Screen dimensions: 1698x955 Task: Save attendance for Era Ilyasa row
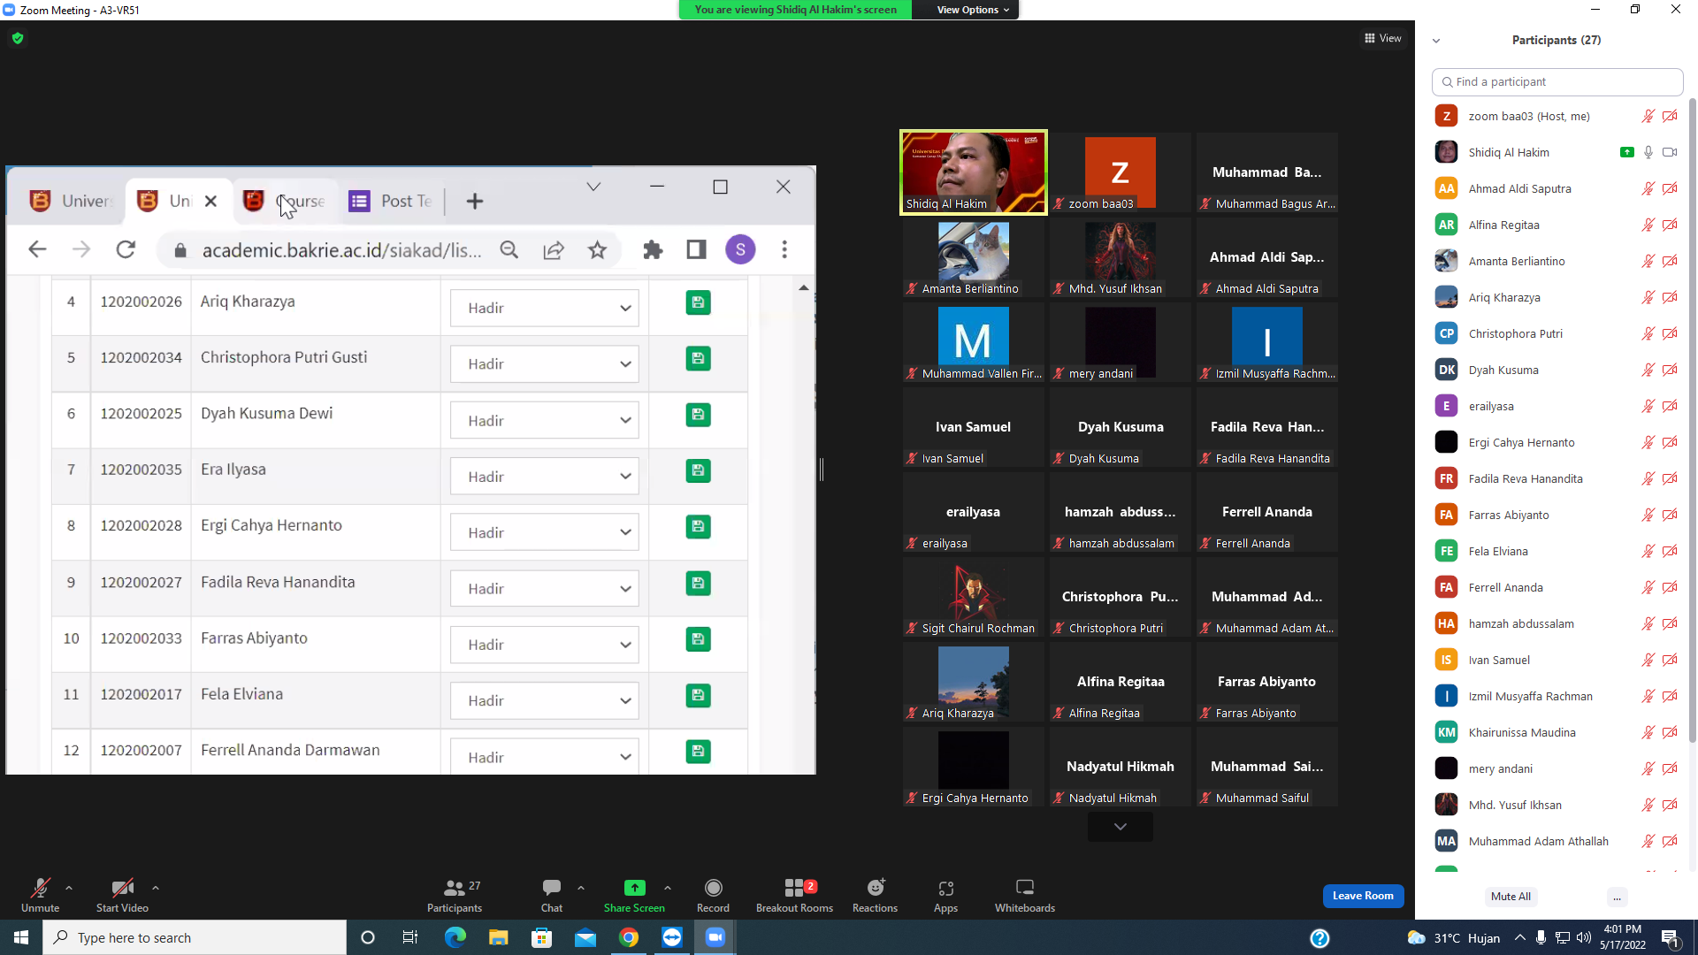point(698,470)
